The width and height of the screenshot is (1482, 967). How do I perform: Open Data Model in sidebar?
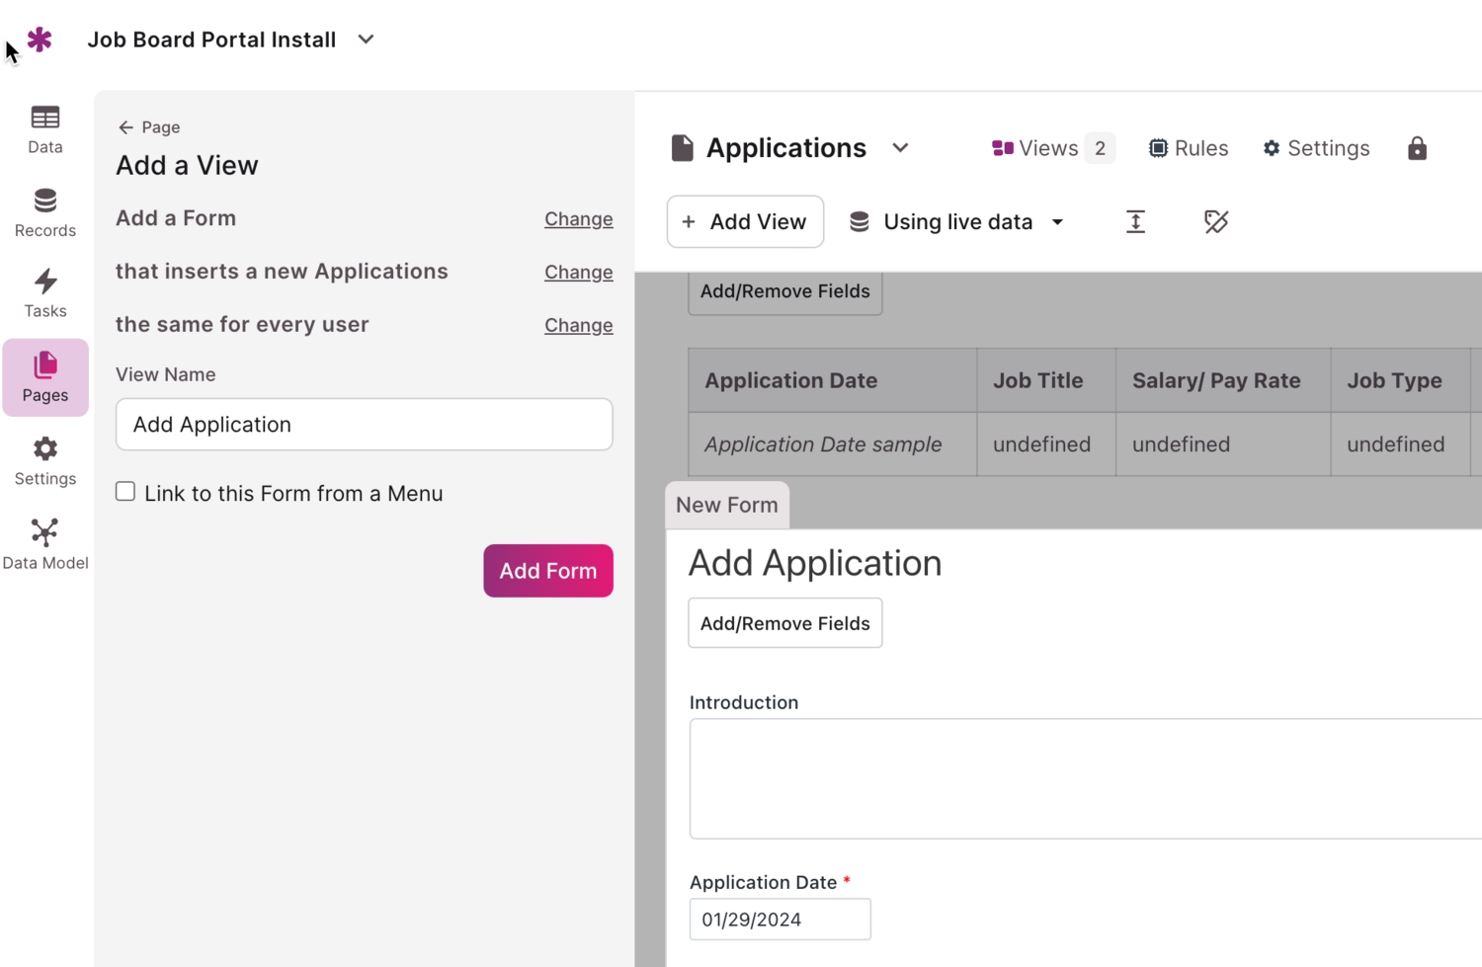tap(45, 544)
